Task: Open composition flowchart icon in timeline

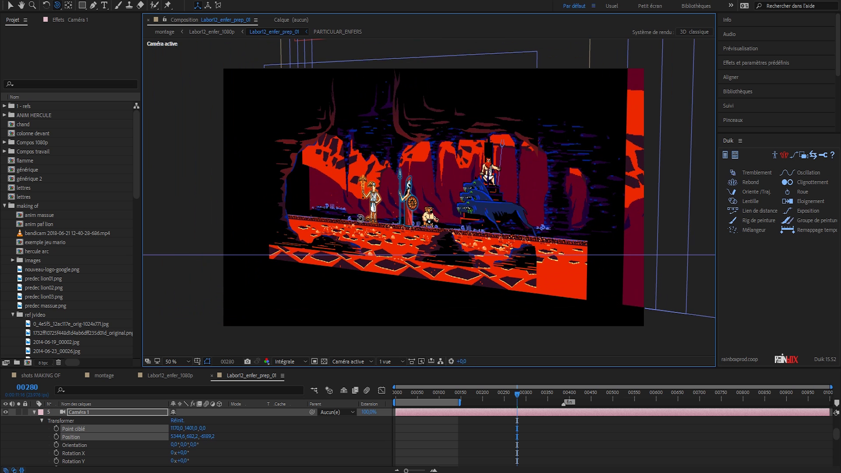Action: [314, 390]
